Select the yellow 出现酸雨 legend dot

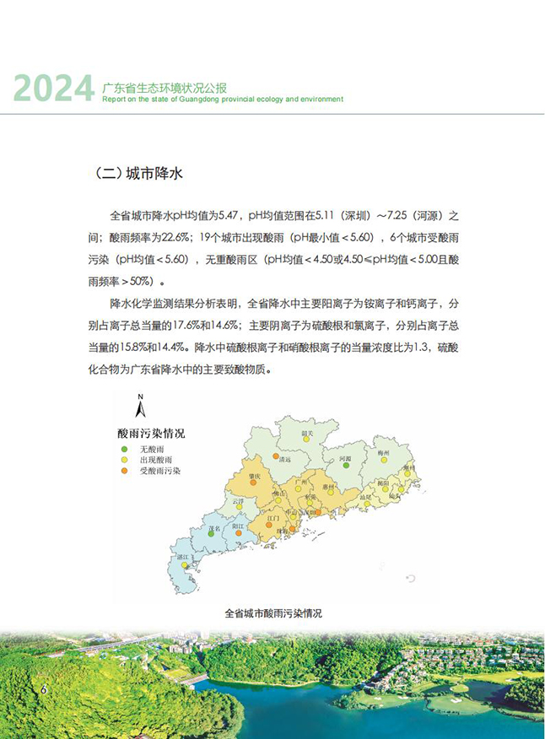pos(123,461)
